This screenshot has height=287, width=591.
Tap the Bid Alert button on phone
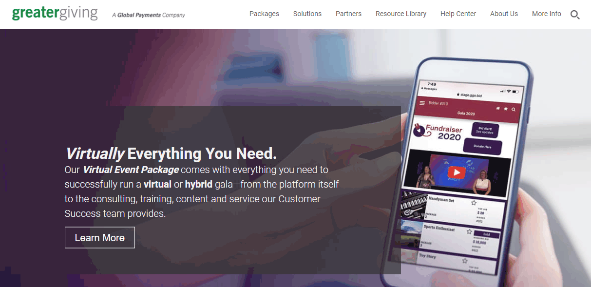pyautogui.click(x=485, y=130)
